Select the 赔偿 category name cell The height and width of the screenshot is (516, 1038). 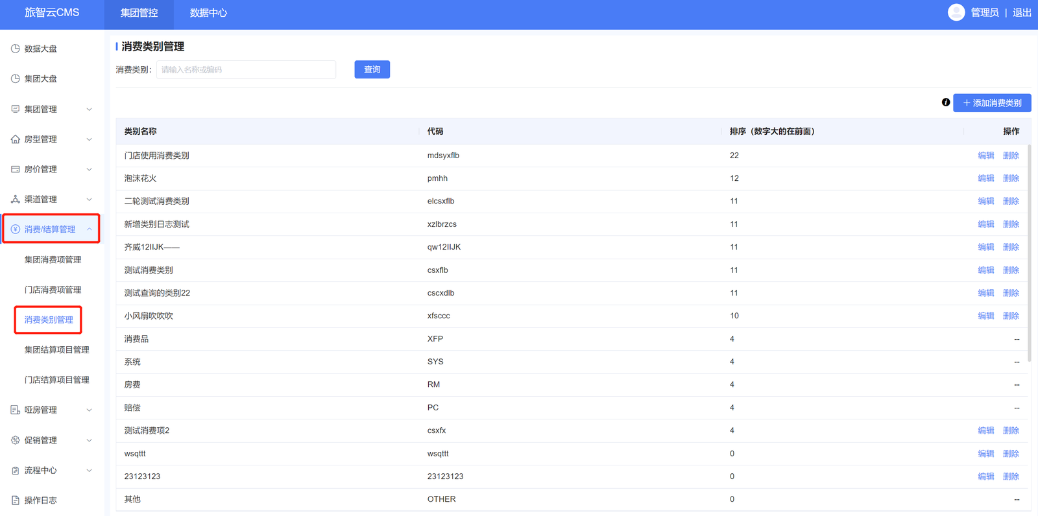(132, 408)
